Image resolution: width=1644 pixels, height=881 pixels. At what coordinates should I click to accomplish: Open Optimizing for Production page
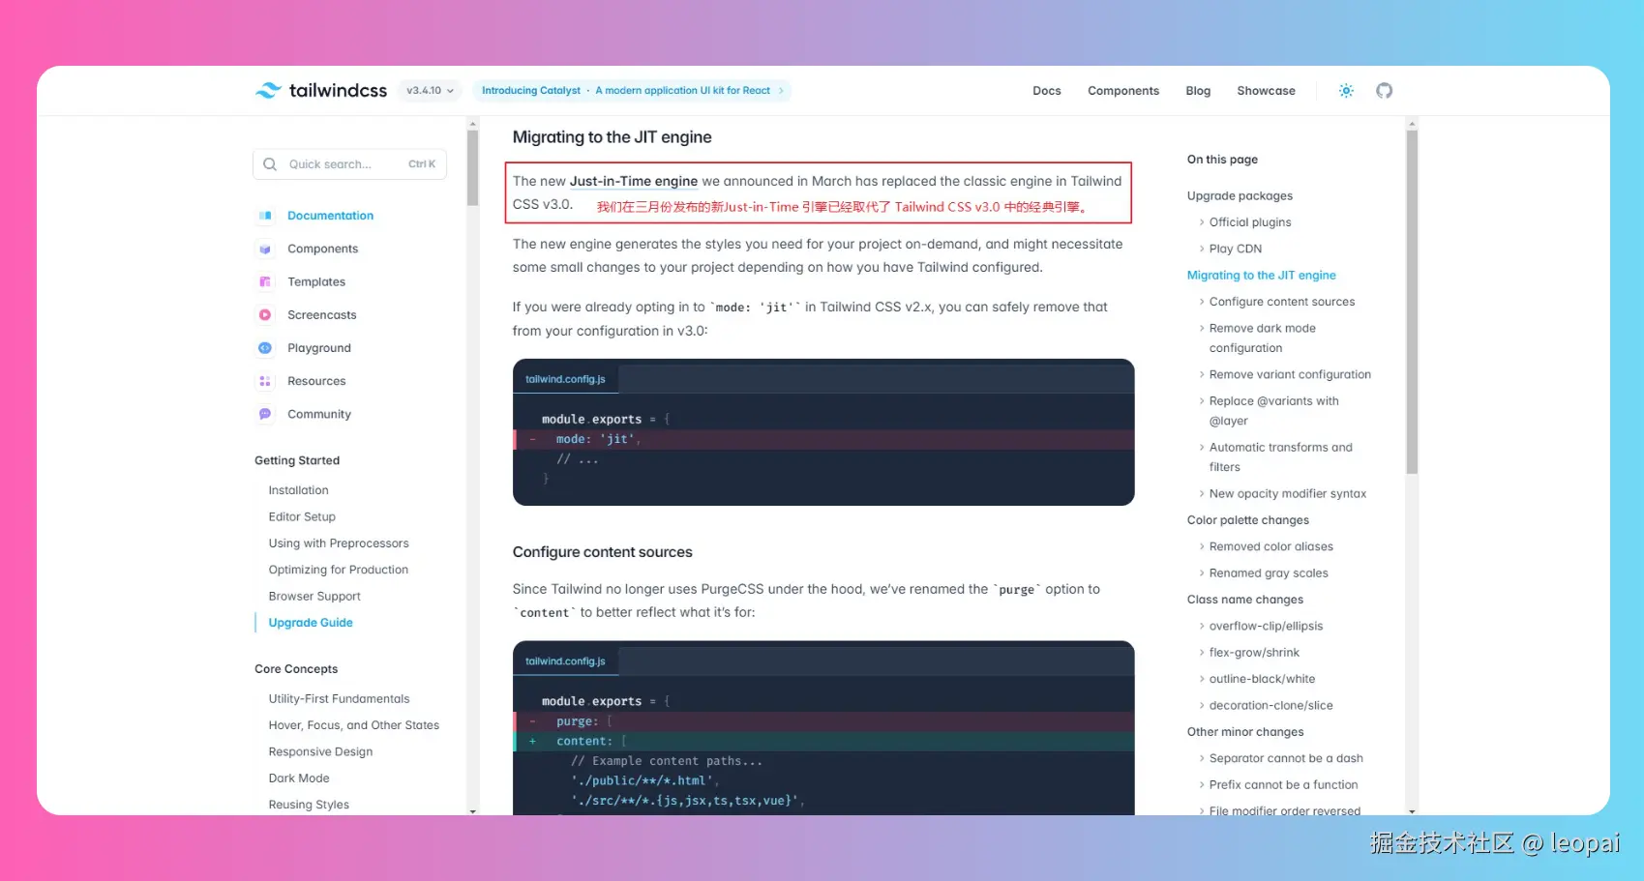(x=338, y=570)
